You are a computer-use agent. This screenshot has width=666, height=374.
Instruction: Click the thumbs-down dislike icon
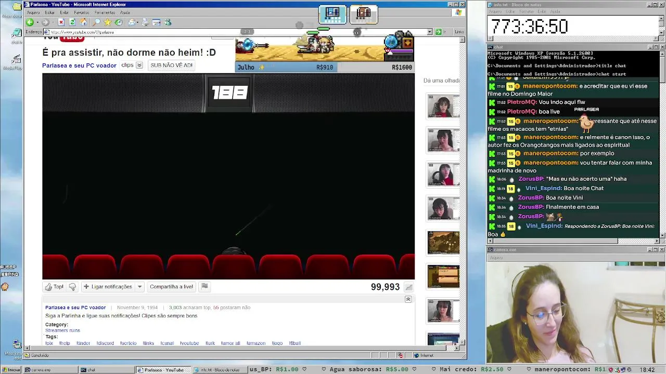tap(72, 287)
